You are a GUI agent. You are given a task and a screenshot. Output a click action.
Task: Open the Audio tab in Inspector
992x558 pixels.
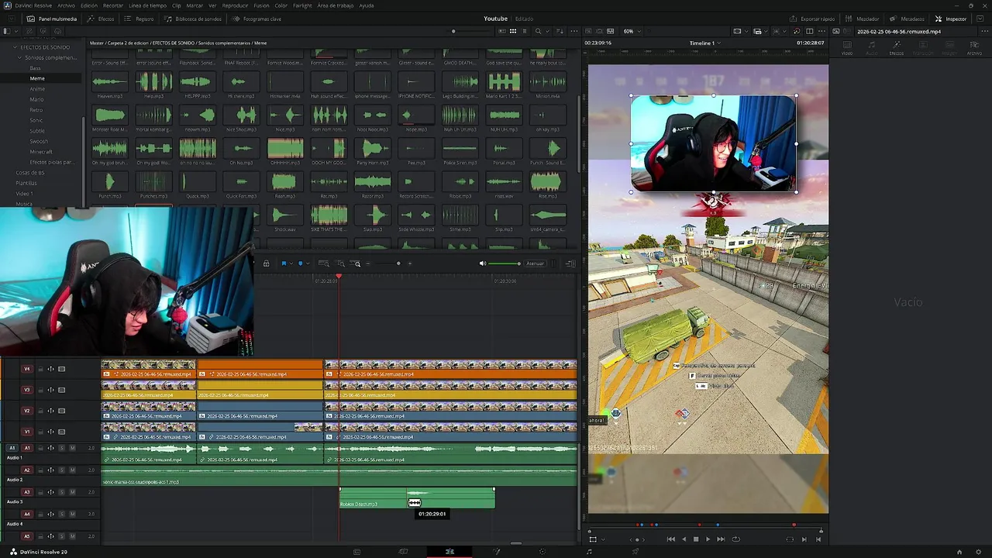tap(872, 49)
